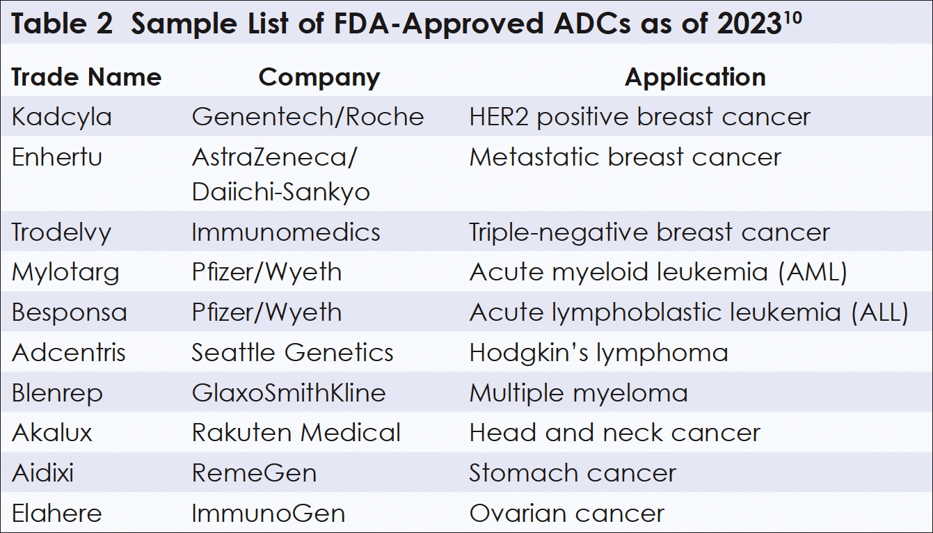Click the Daiichi-Sankyo company text

point(280,192)
